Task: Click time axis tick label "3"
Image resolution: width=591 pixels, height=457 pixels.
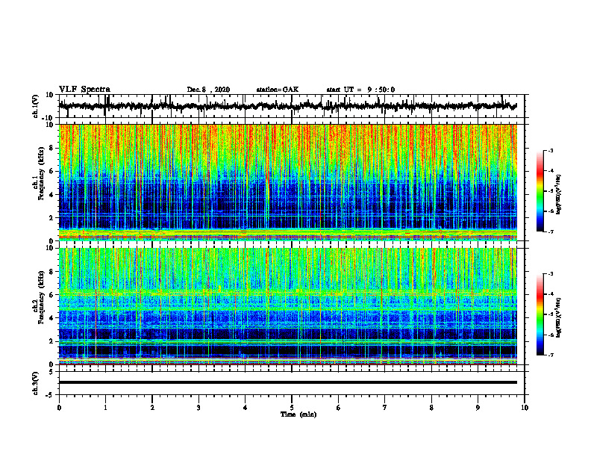Action: coord(198,408)
